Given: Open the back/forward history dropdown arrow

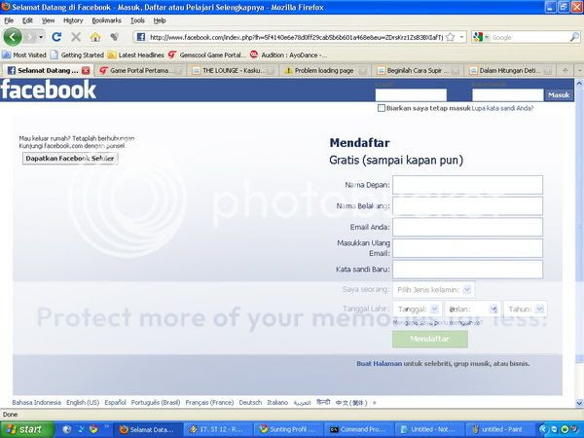Looking at the screenshot, I should pyautogui.click(x=41, y=37).
